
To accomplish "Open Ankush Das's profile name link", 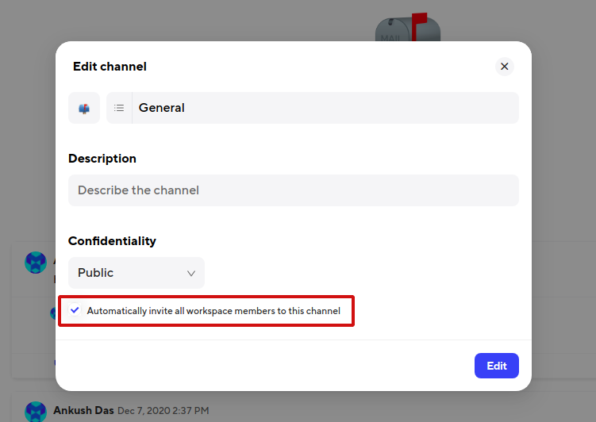I will (x=83, y=410).
